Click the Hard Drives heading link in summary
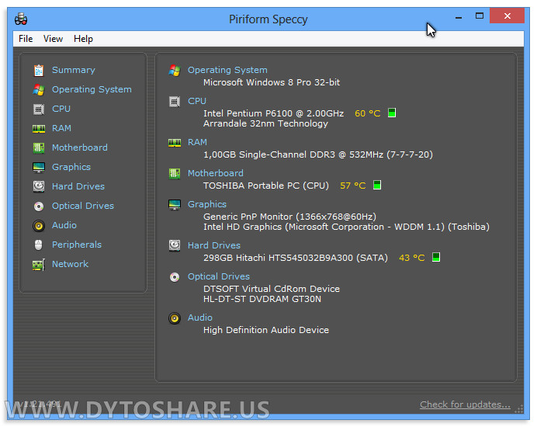The height and width of the screenshot is (427, 537). click(x=214, y=245)
